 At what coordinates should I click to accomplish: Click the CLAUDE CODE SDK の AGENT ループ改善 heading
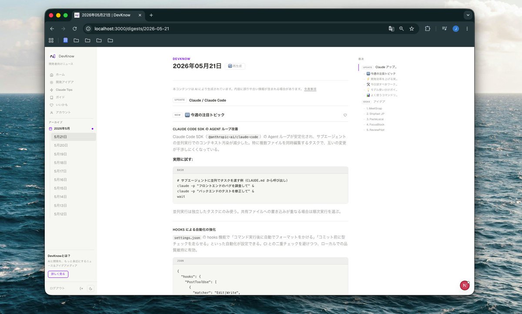[x=205, y=129]
